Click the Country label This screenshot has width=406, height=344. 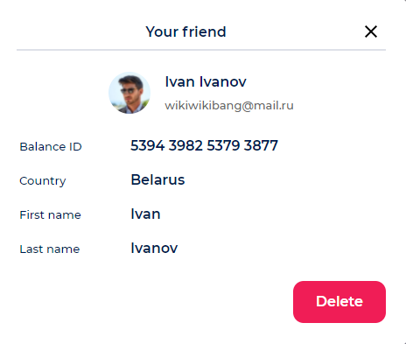click(43, 181)
